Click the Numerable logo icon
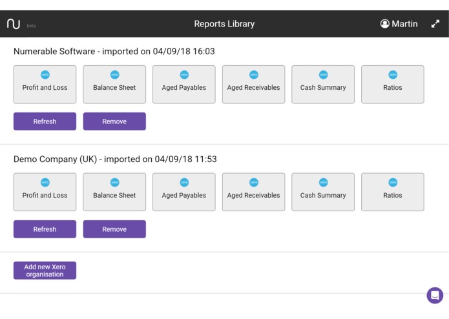This screenshot has width=449, height=319. (14, 24)
